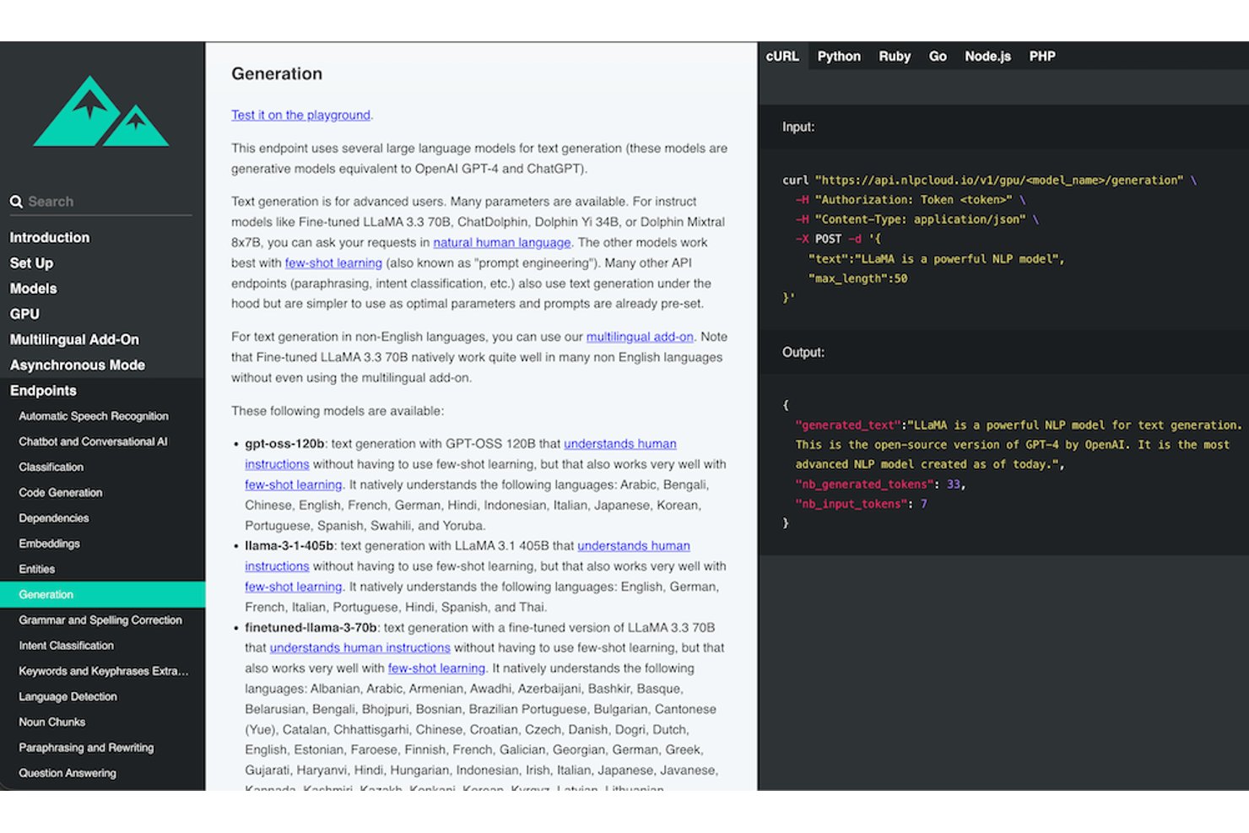Switch to the Python code tab
This screenshot has width=1249, height=833.
pos(839,56)
